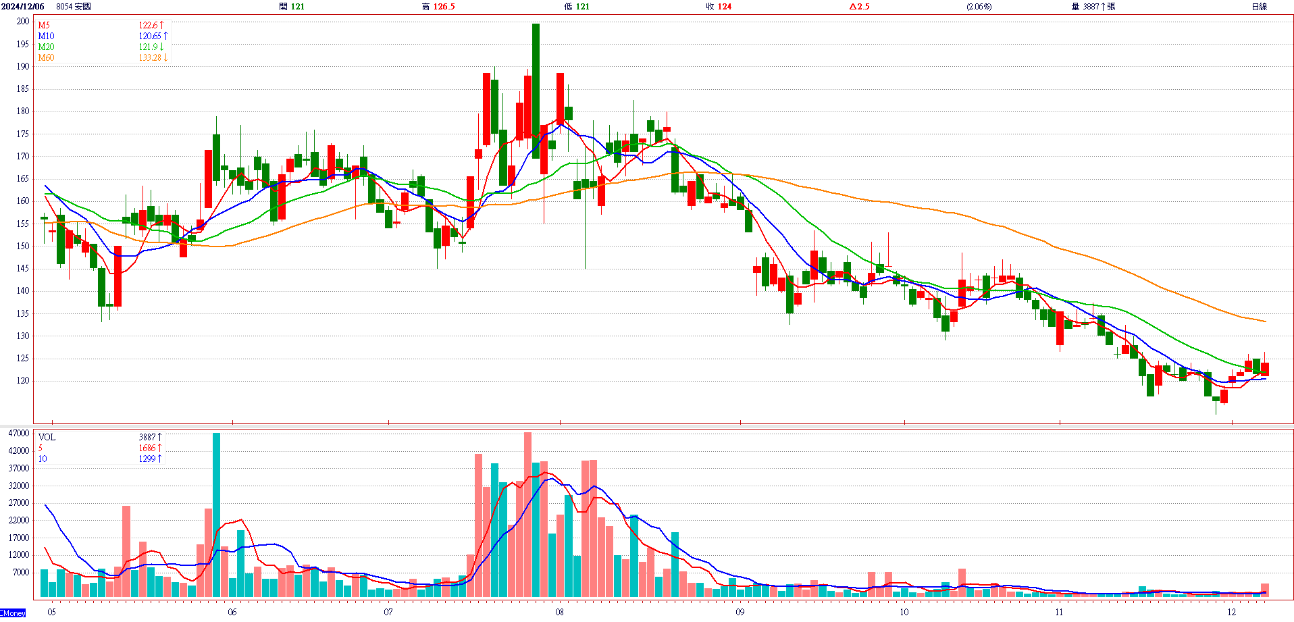The height and width of the screenshot is (622, 1294).
Task: Click the 09 month marker on time axis
Action: [x=740, y=612]
